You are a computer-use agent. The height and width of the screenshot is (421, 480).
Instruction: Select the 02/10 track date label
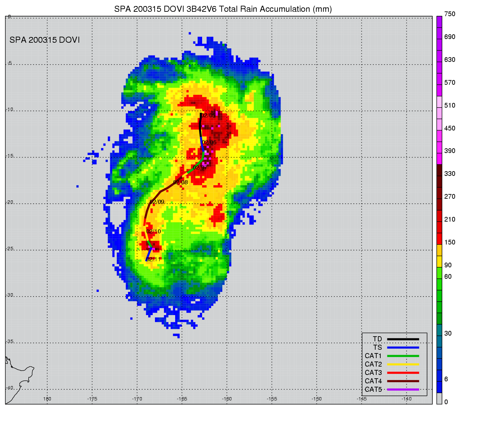pyautogui.click(x=154, y=231)
